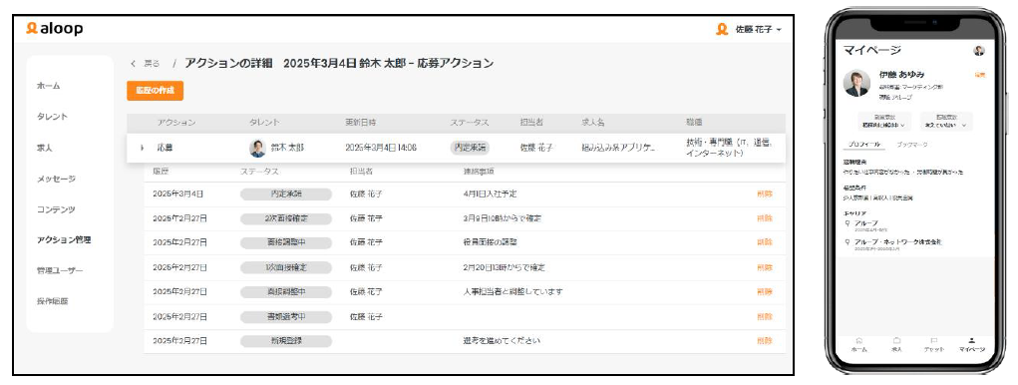
Task: Click the orange user icon beside 佐藤 花子
Action: (x=721, y=30)
